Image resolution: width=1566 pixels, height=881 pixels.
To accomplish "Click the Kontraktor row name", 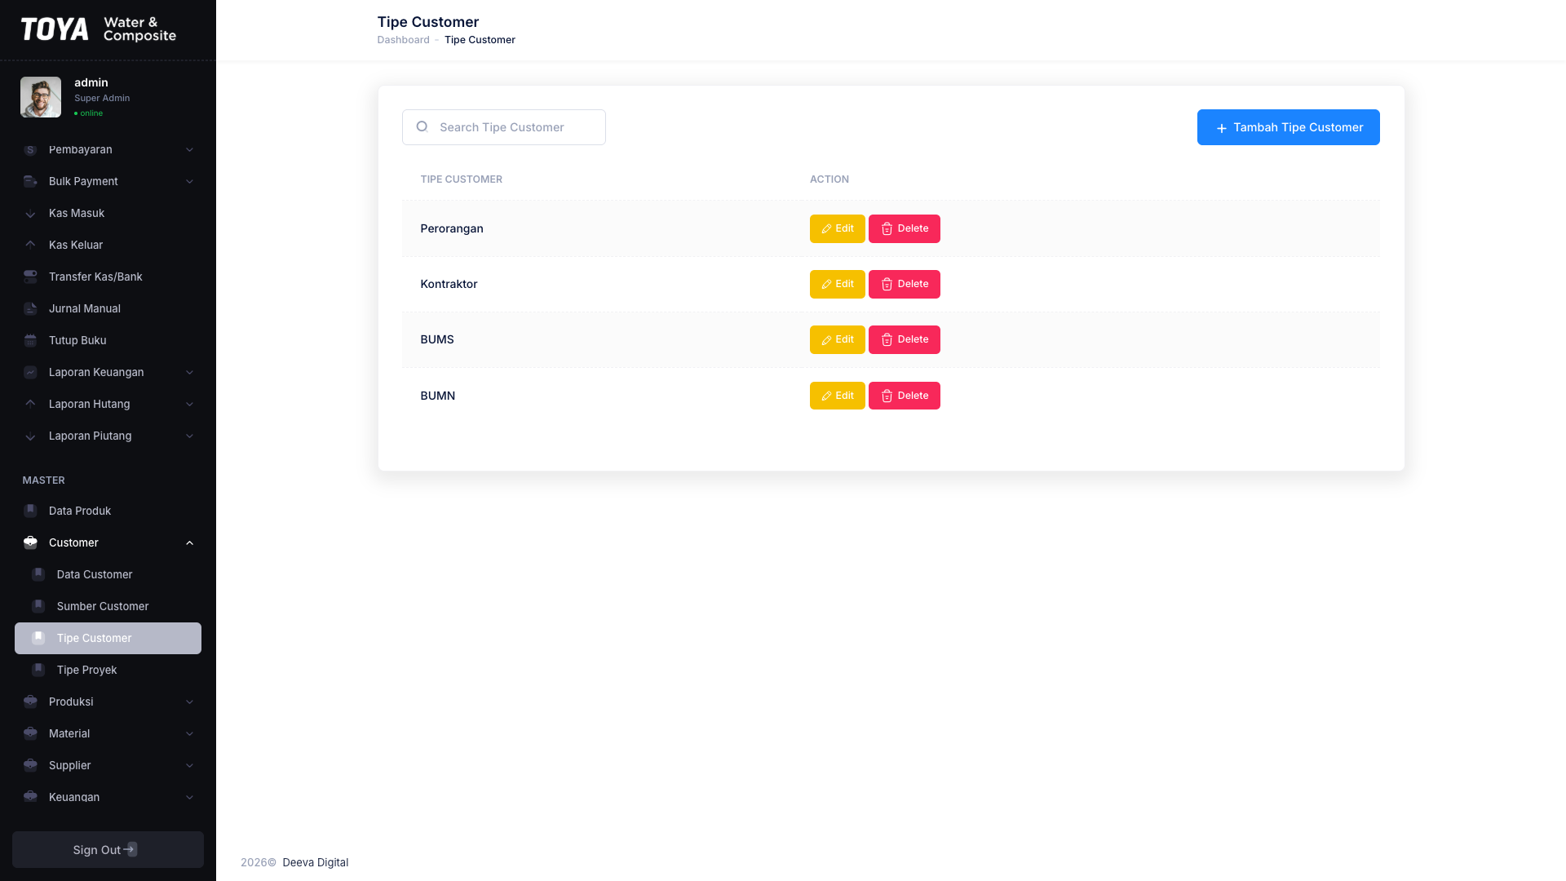I will click(449, 284).
